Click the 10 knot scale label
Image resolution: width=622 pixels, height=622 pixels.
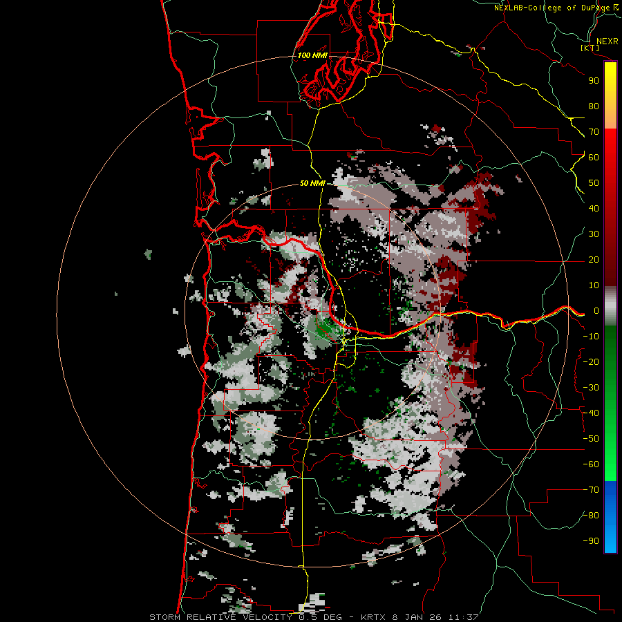point(594,285)
